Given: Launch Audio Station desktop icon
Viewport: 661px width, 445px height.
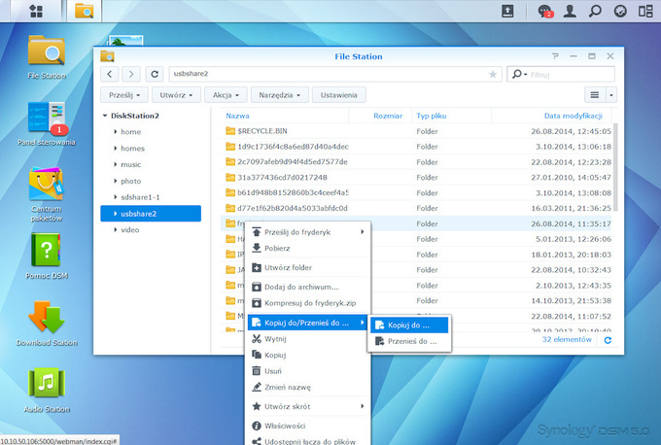Looking at the screenshot, I should 47,391.
